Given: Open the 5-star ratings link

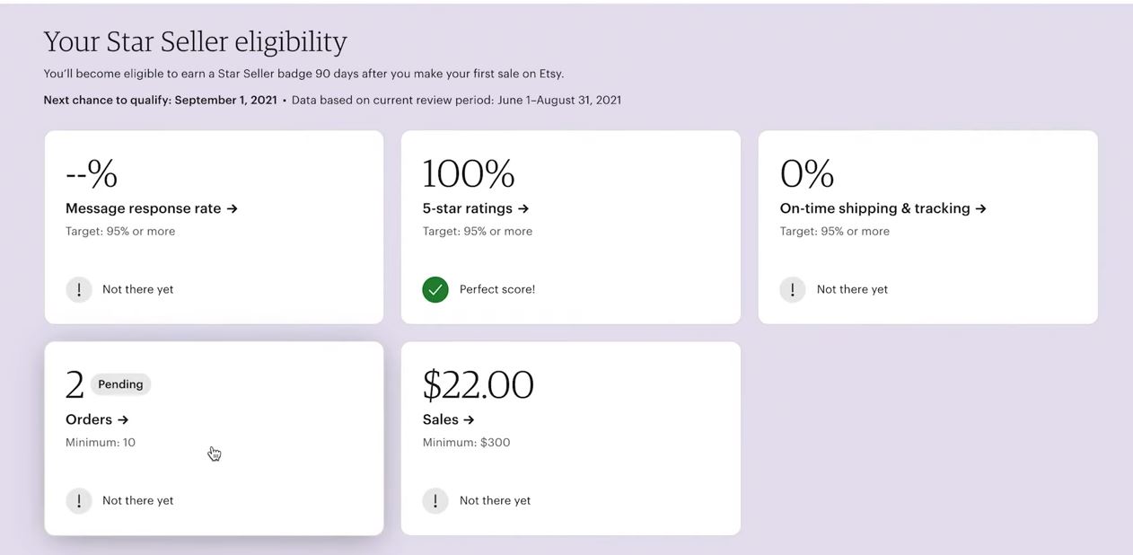Looking at the screenshot, I should click(x=476, y=208).
